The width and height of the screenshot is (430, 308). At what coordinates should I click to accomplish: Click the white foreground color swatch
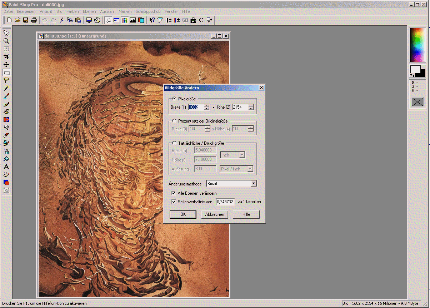(415, 69)
